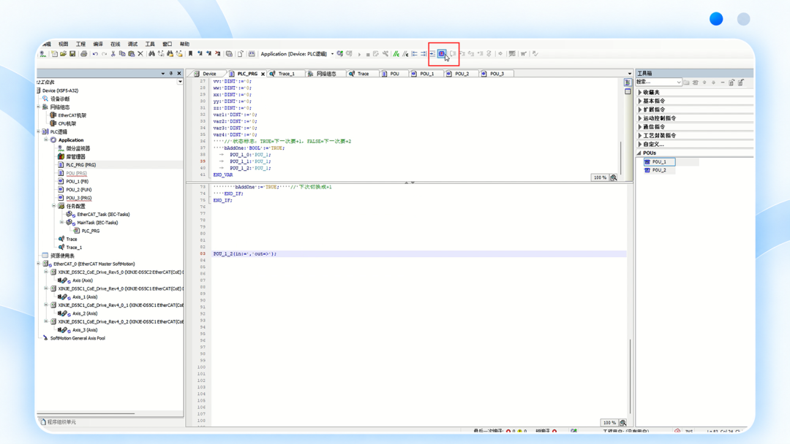Select POU_2 in toolbox POUs list

[659, 170]
